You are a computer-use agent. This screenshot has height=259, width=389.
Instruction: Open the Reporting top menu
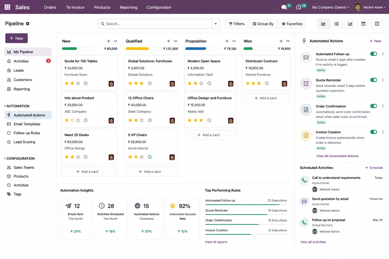coord(129,7)
